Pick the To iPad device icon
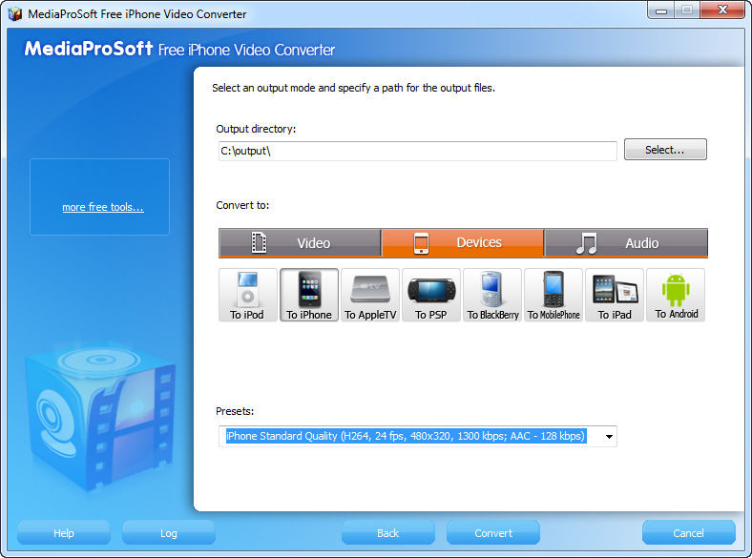 pos(615,295)
